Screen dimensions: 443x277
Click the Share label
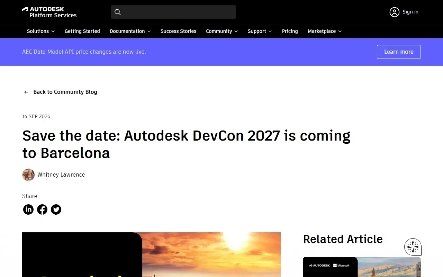pyautogui.click(x=30, y=196)
